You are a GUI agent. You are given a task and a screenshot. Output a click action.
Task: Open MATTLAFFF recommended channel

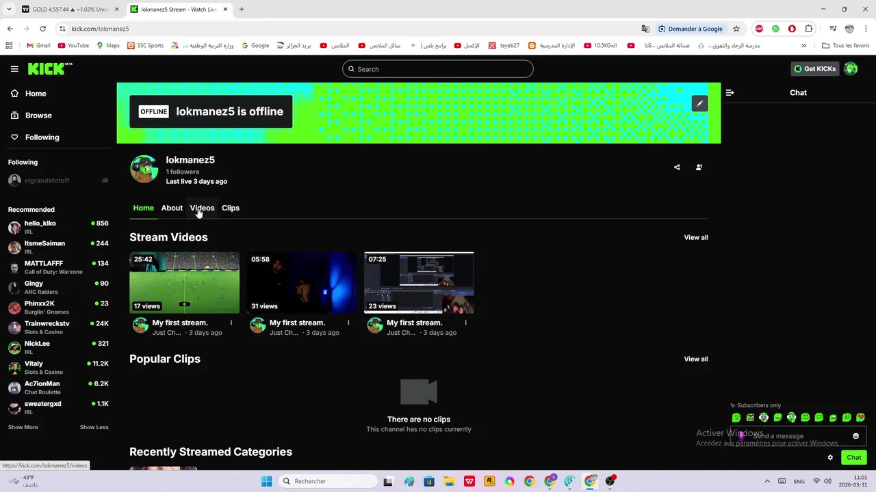click(x=58, y=267)
